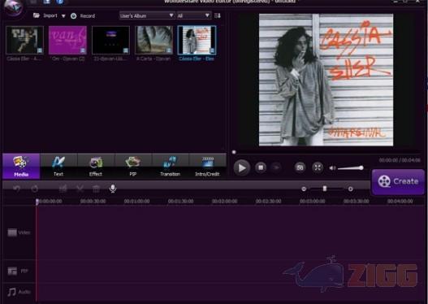
Task: Click the timeline zoom slider handle
Action: (325, 189)
